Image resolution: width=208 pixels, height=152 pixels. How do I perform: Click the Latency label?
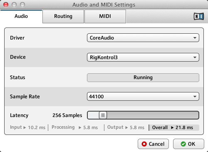click(x=19, y=115)
